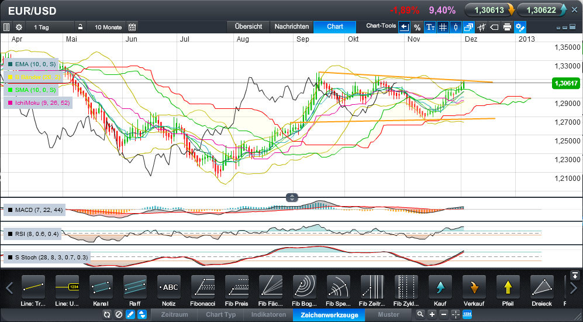This screenshot has width=583, height=322.
Task: Select the Line: Trend drawing tool
Action: pyautogui.click(x=33, y=287)
